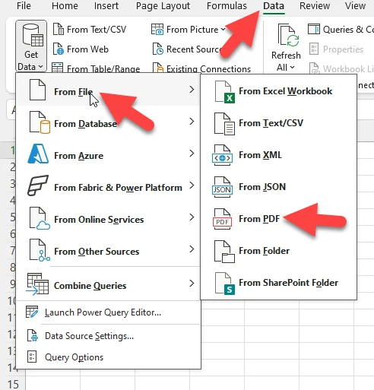Image resolution: width=374 pixels, height=390 pixels.
Task: Choose the From XML icon
Action: click(x=222, y=155)
